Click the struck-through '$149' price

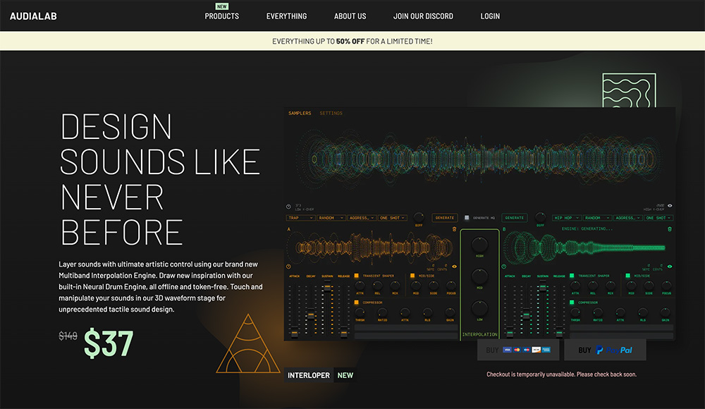click(68, 336)
